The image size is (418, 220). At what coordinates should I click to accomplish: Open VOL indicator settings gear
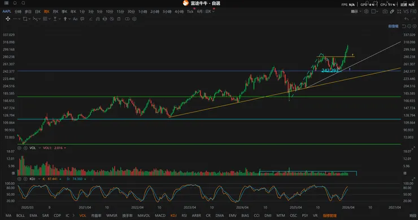coord(19,148)
